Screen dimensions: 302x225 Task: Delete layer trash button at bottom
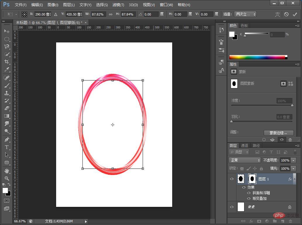pos(290,221)
